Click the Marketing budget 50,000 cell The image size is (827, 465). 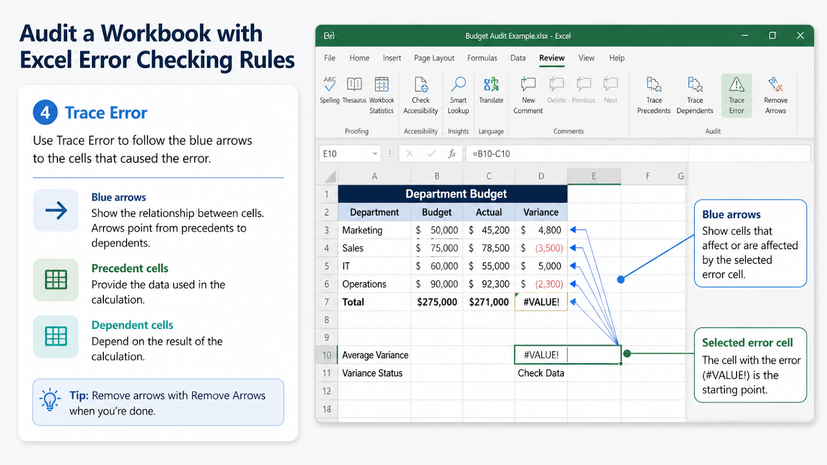(437, 230)
